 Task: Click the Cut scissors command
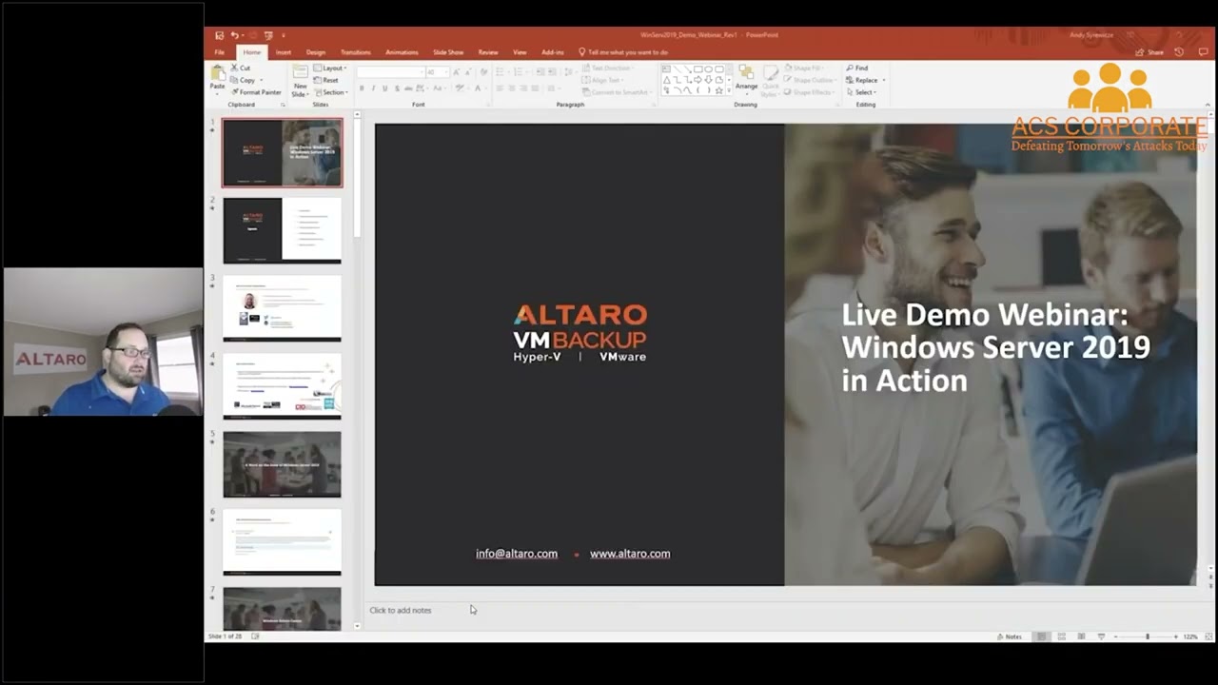click(240, 68)
